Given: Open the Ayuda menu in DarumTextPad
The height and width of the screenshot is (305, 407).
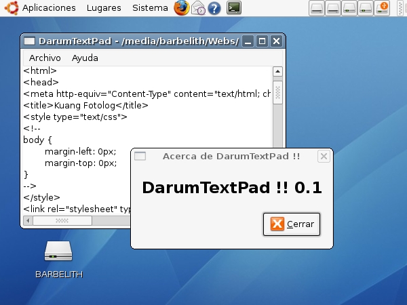Looking at the screenshot, I should [85, 58].
